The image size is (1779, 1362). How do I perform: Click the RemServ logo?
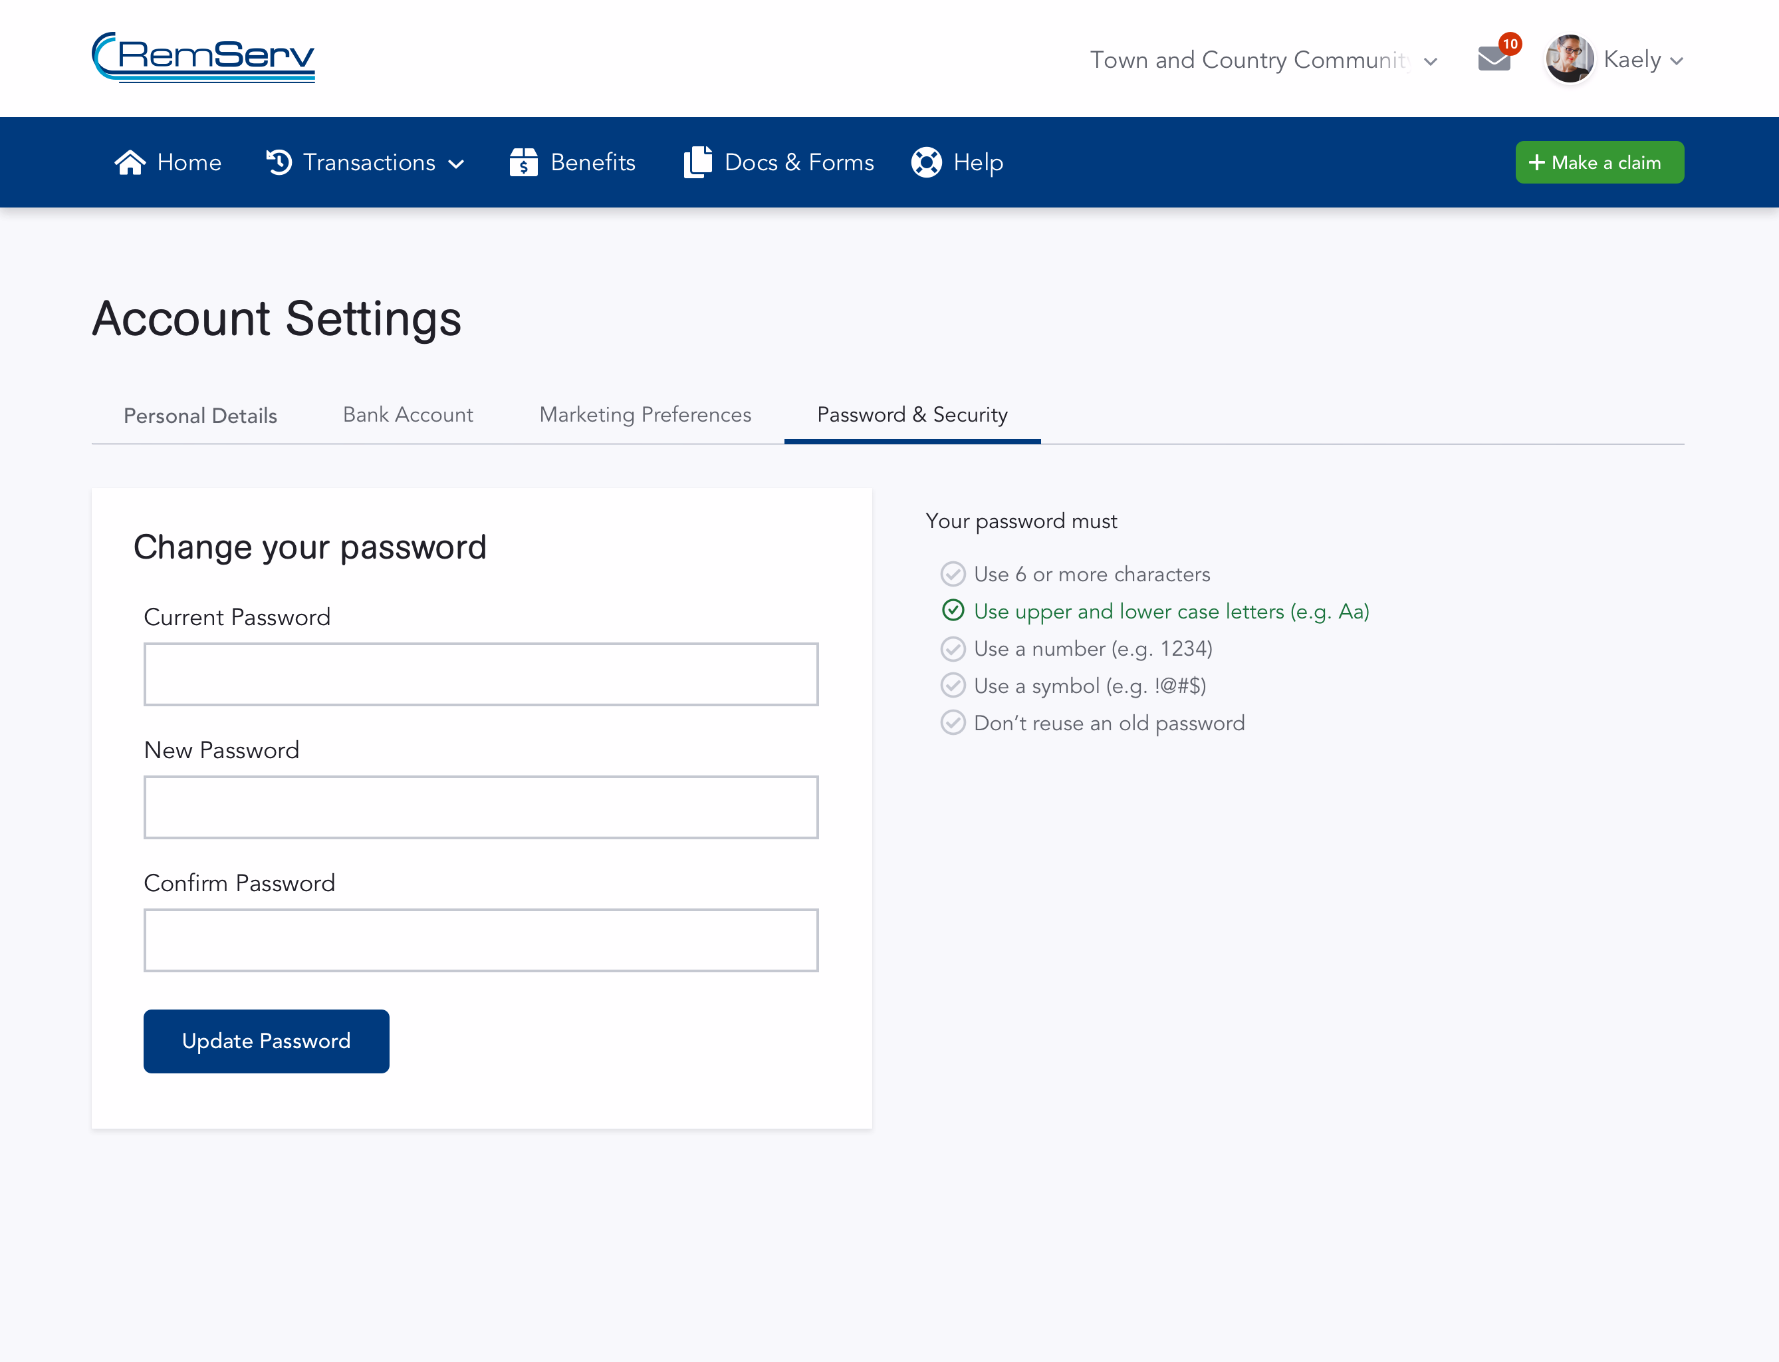[202, 57]
